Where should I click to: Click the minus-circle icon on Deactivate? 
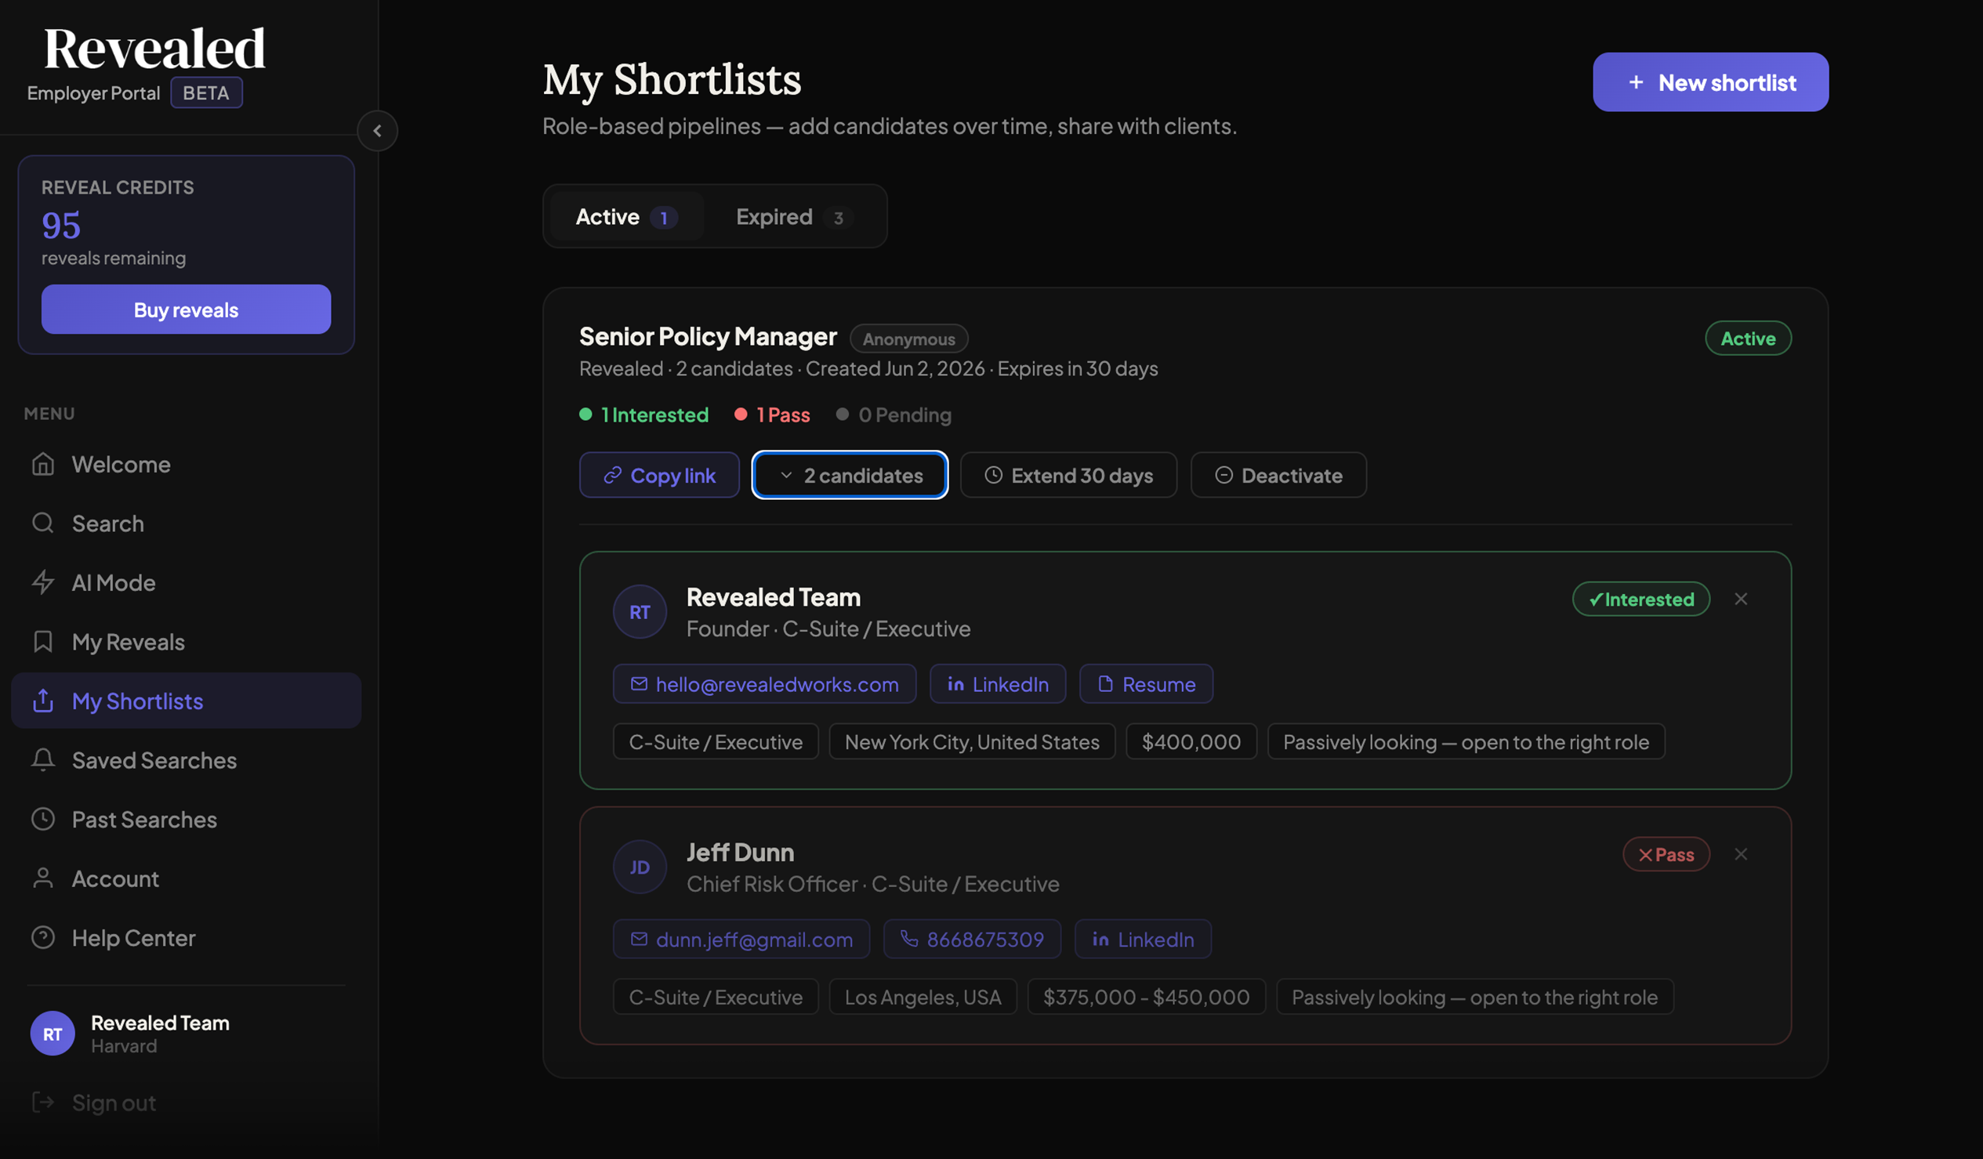click(x=1224, y=475)
